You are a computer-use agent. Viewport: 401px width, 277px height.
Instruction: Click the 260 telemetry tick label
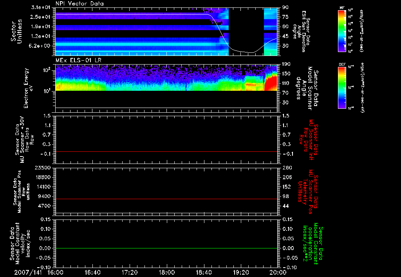point(287,168)
